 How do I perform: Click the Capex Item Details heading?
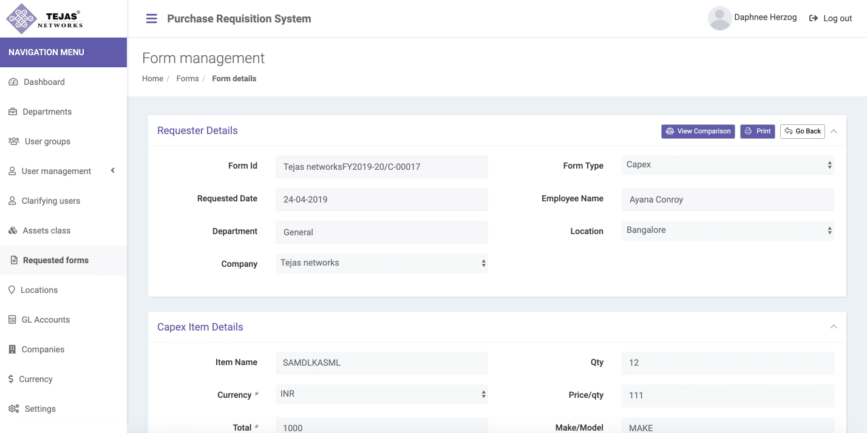point(200,327)
